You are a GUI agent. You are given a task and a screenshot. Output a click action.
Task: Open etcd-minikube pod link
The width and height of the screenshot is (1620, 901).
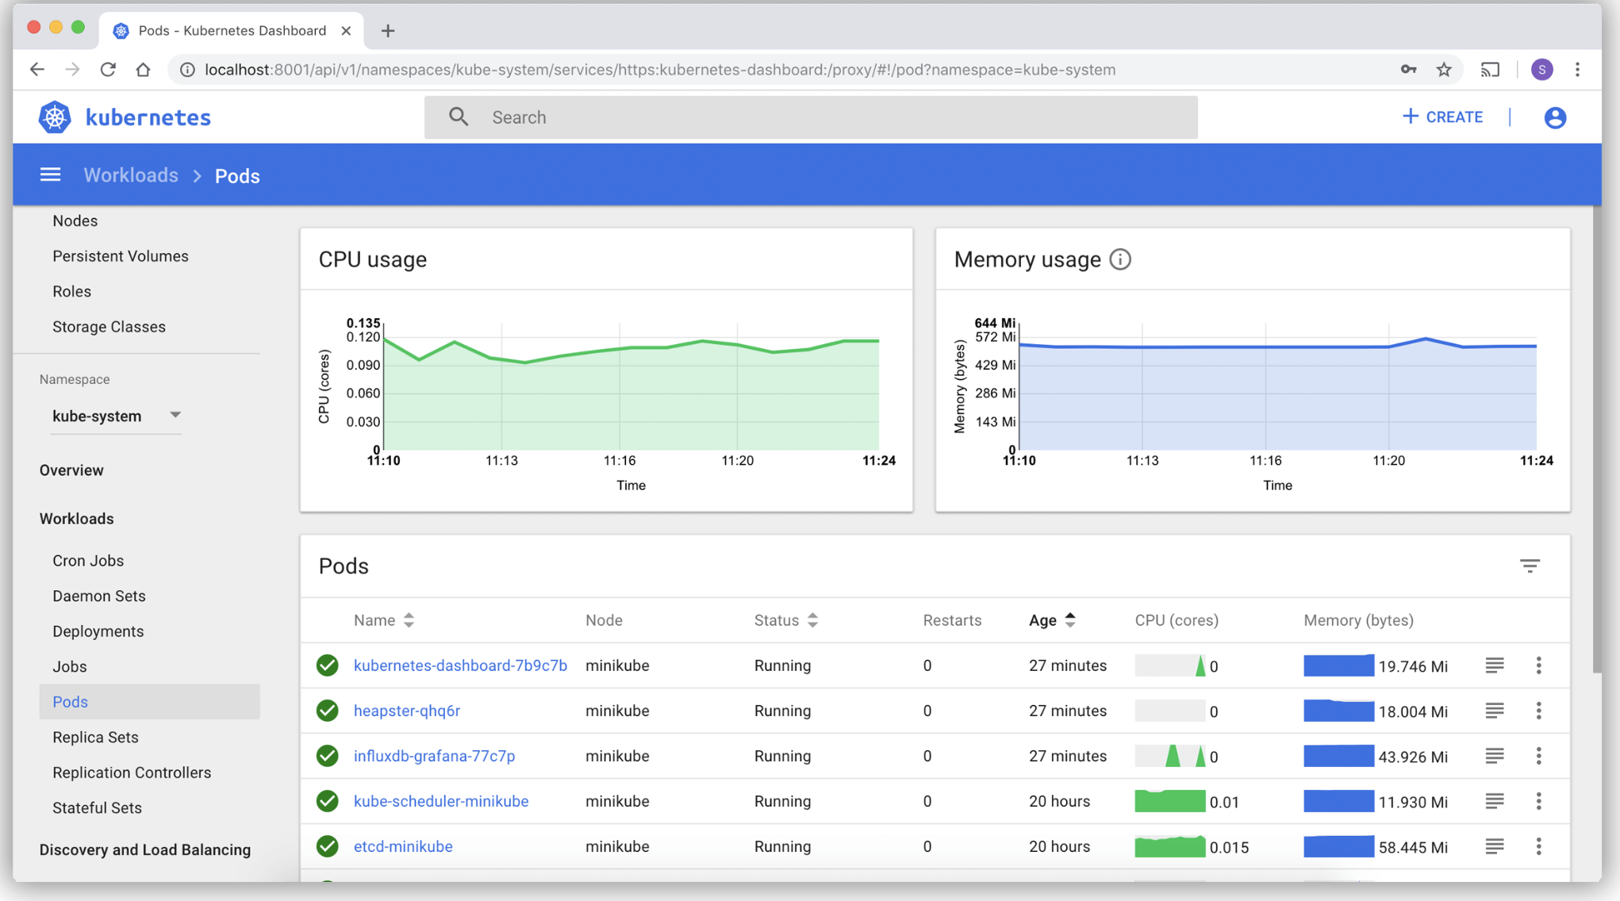tap(403, 846)
